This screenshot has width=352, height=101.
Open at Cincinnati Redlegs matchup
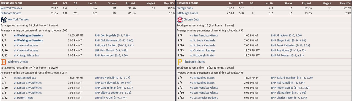coord(203,50)
